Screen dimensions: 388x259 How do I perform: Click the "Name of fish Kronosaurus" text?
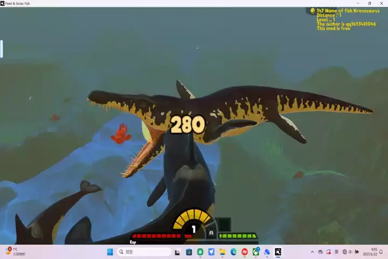(352, 11)
